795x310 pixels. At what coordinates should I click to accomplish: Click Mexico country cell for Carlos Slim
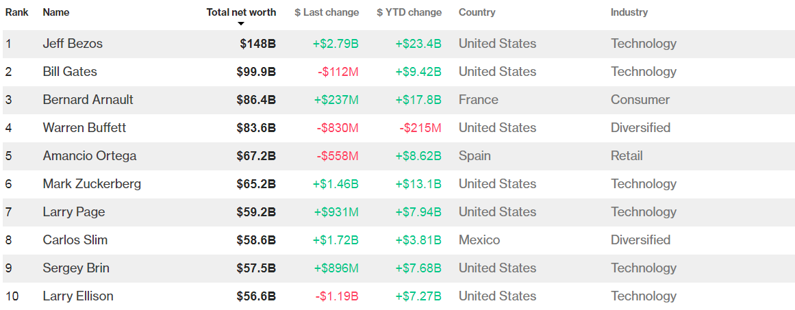click(x=479, y=240)
